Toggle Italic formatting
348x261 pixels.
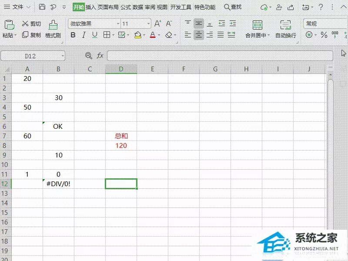tap(84, 35)
